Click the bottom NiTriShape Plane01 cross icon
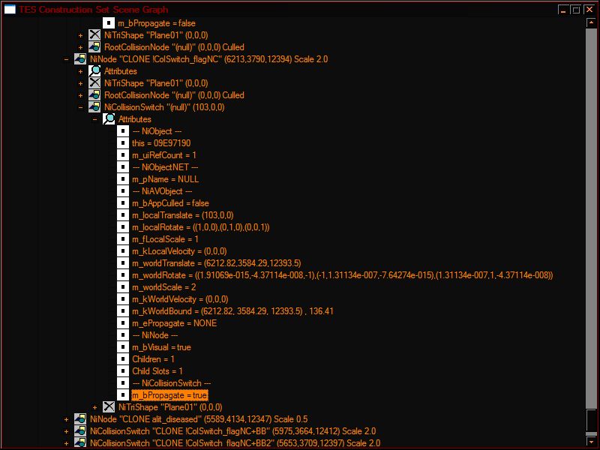The height and width of the screenshot is (450, 600). 109,406
